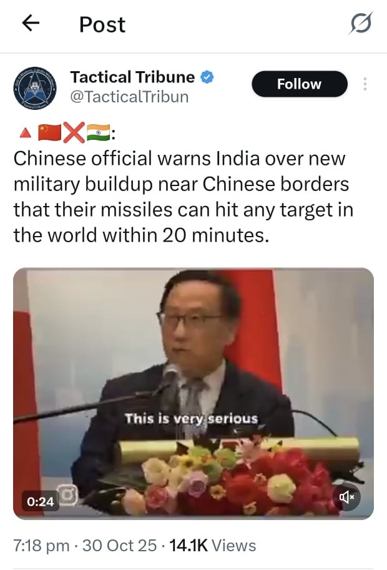
Task: Tap the China flag emoji
Action: 49,133
